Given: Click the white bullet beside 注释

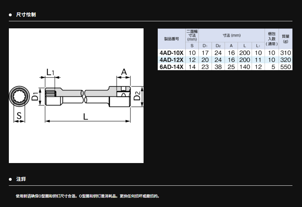Looking at the screenshot, I should (x=11, y=179).
